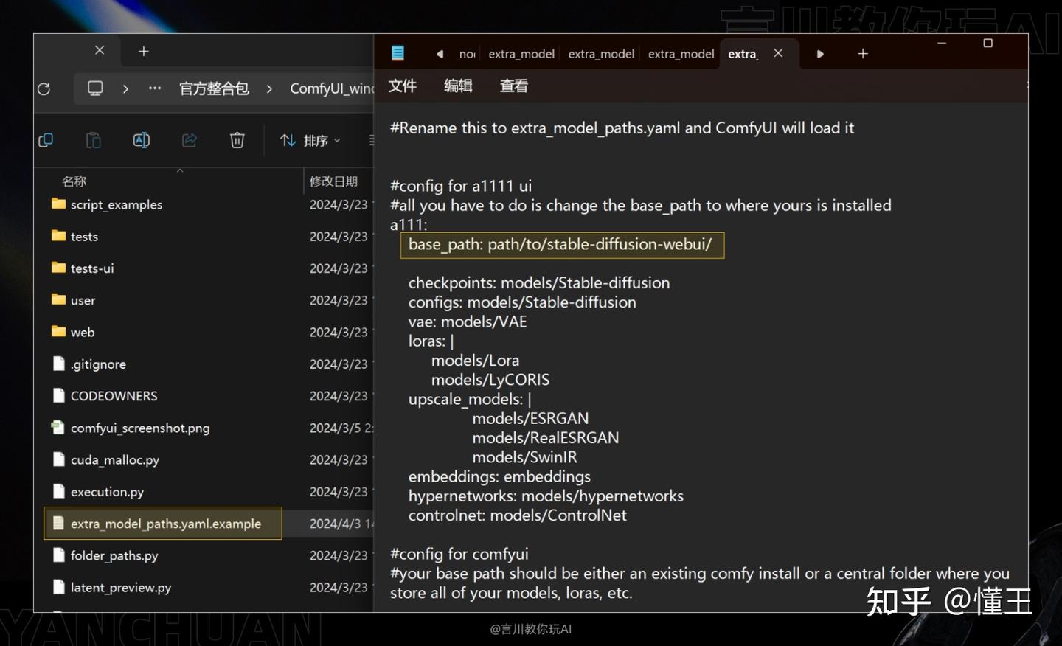Switch to the second extra_model Notepad tab
This screenshot has height=646, width=1062.
[601, 54]
